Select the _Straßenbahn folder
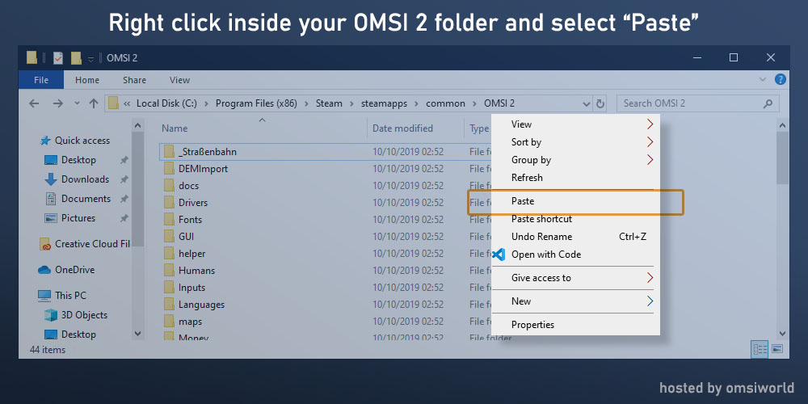The width and height of the screenshot is (808, 404). pyautogui.click(x=207, y=152)
